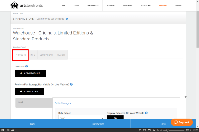Screen dimensions: 199x132
Task: Switch to the Info tab
Action: click(x=33, y=55)
